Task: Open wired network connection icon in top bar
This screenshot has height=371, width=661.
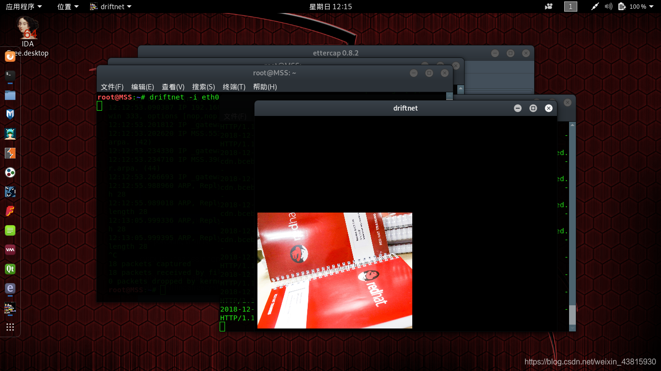Action: pyautogui.click(x=595, y=6)
